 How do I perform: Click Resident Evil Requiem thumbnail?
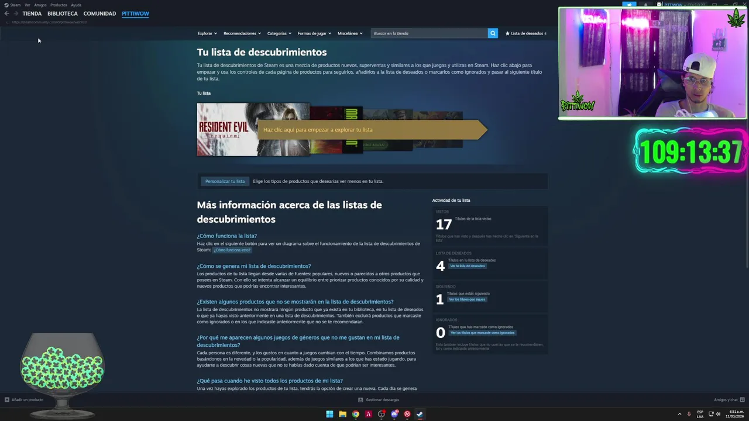pos(253,129)
